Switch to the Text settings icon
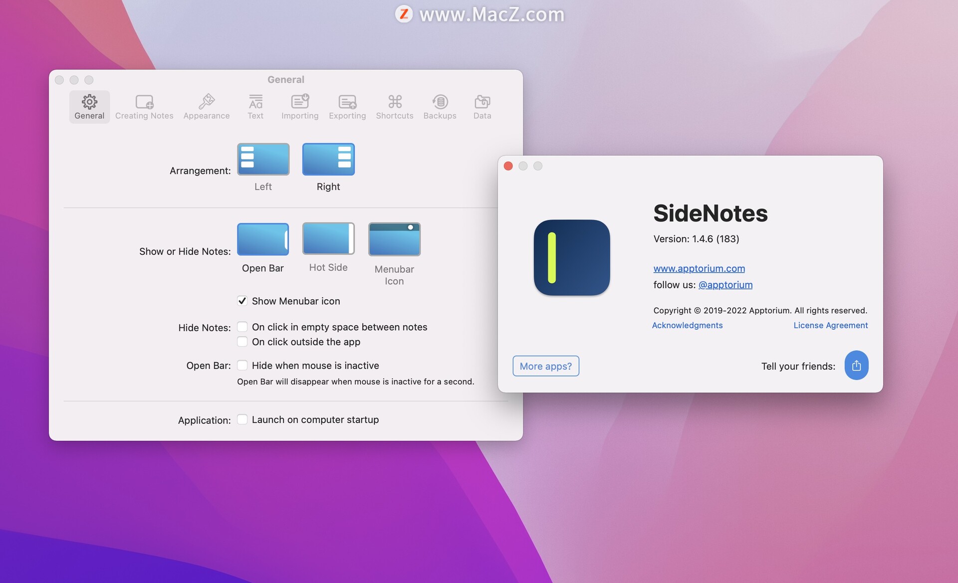This screenshot has width=958, height=583. pos(255,107)
